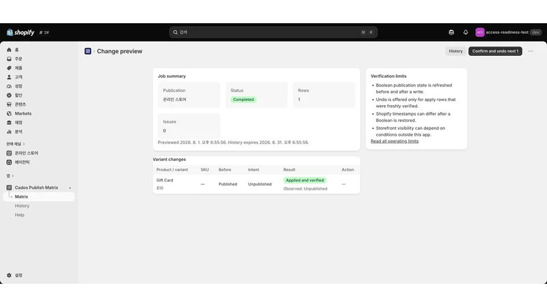Click the SKU column header
The height and width of the screenshot is (307, 547).
tap(204, 170)
